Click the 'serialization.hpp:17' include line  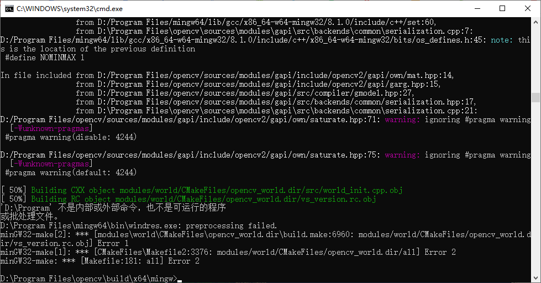[276, 102]
